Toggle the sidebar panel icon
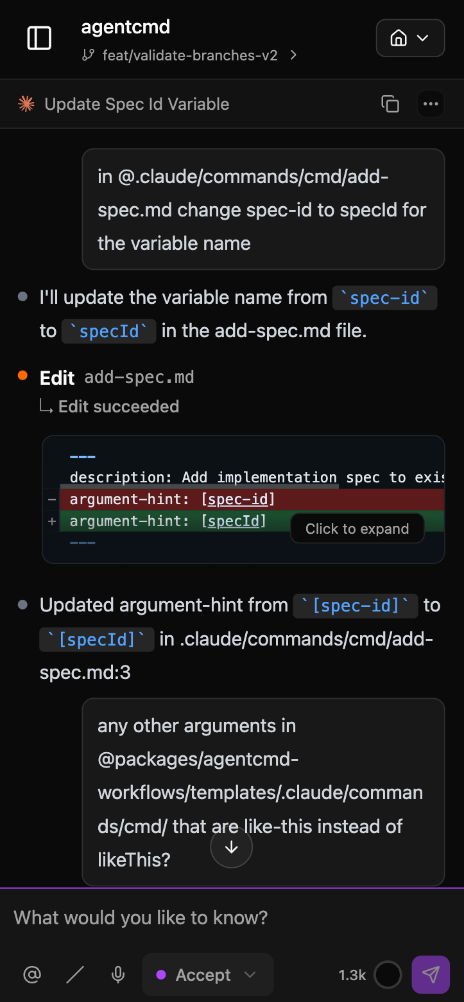This screenshot has height=1002, width=464. tap(39, 39)
